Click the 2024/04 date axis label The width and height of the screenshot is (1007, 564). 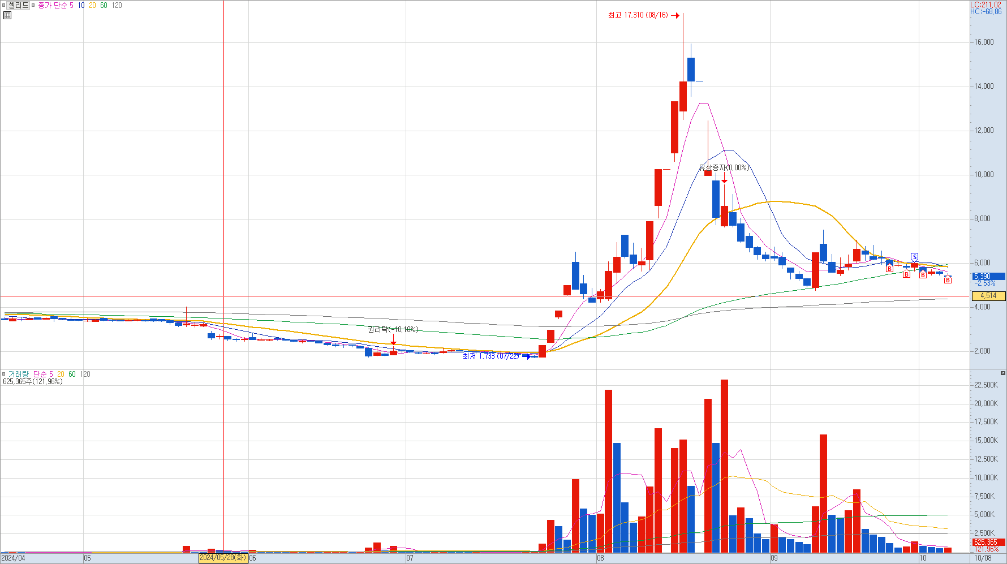click(13, 558)
